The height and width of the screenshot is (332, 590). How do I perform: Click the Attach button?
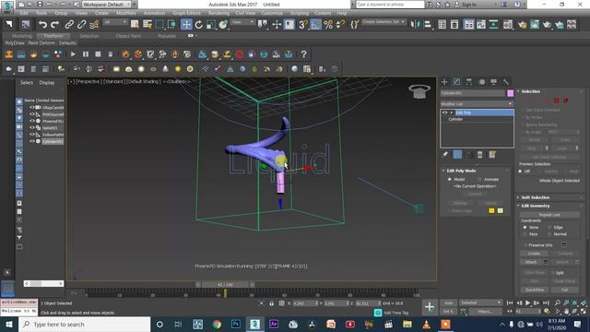[x=531, y=262]
